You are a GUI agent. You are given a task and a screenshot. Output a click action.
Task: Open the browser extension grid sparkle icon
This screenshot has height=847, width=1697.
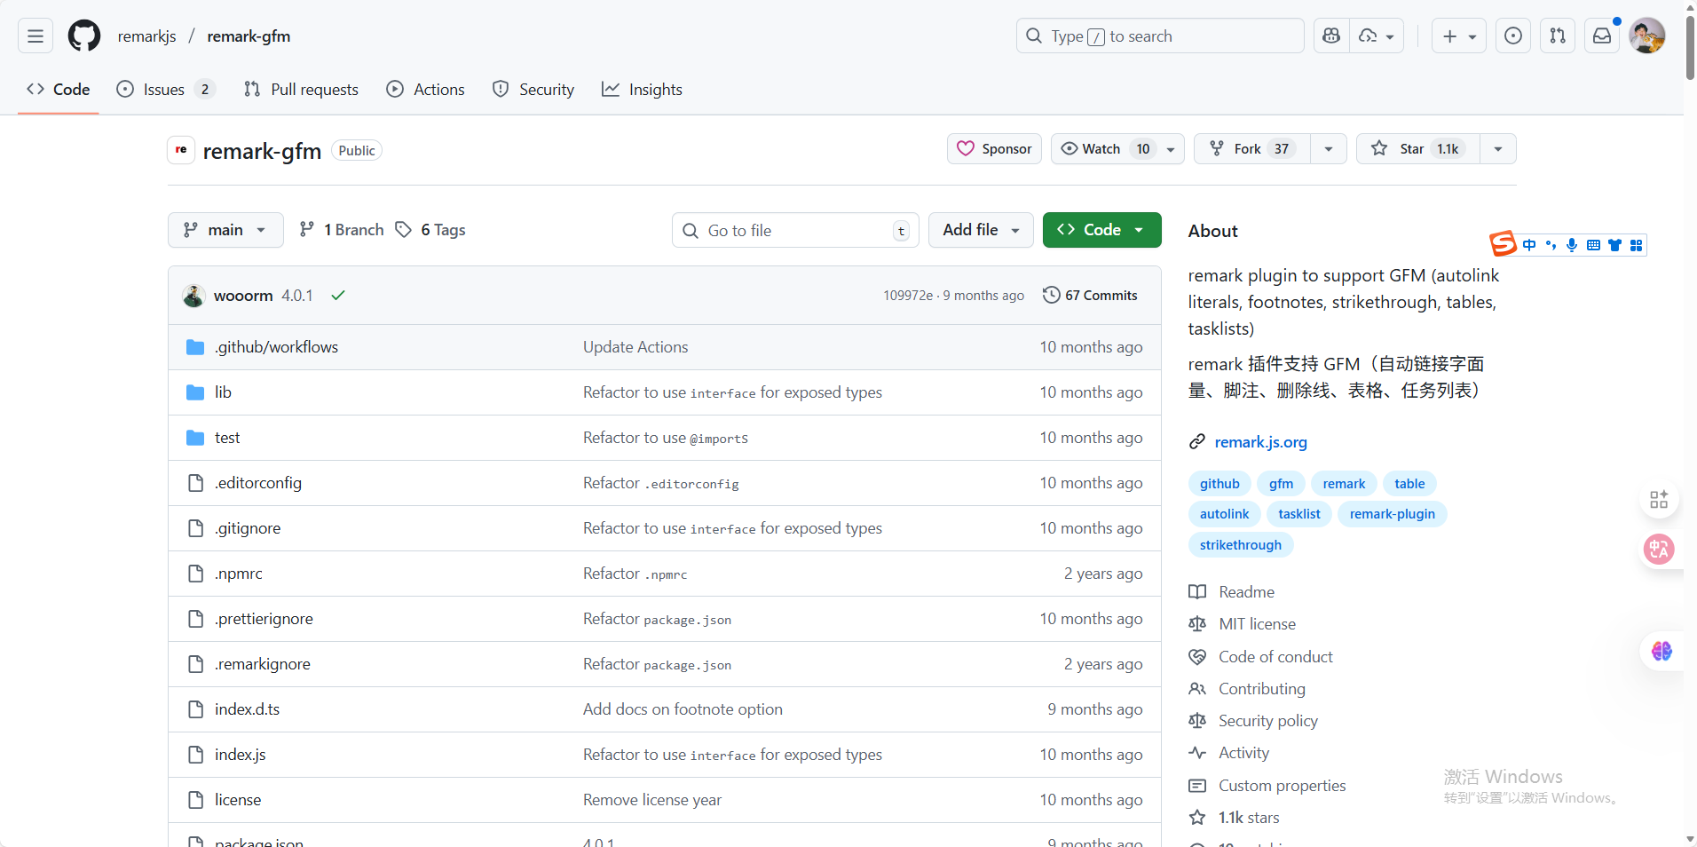pos(1659,500)
